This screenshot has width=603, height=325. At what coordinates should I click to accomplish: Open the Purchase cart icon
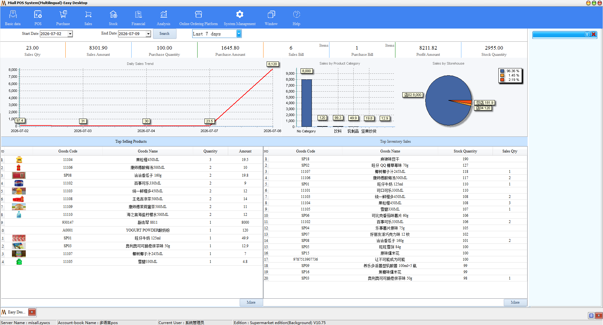pyautogui.click(x=63, y=14)
